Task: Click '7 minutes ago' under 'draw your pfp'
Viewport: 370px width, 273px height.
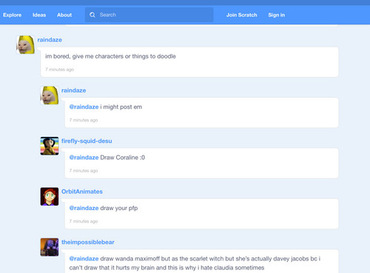Action: 84,221
